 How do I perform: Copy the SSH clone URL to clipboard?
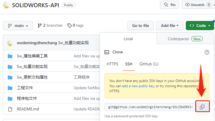202,107
